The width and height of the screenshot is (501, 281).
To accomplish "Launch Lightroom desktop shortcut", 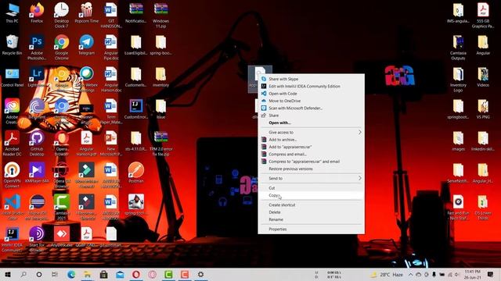I will point(37,77).
